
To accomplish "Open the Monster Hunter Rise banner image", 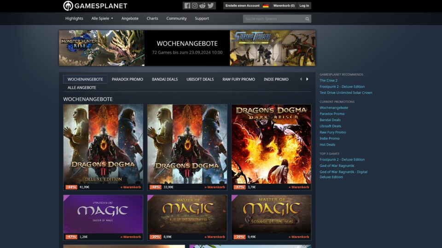I will (102, 48).
